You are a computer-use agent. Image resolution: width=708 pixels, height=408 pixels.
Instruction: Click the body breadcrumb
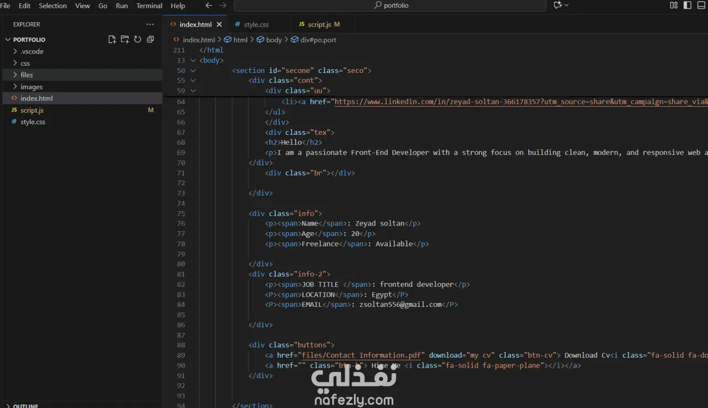269,40
